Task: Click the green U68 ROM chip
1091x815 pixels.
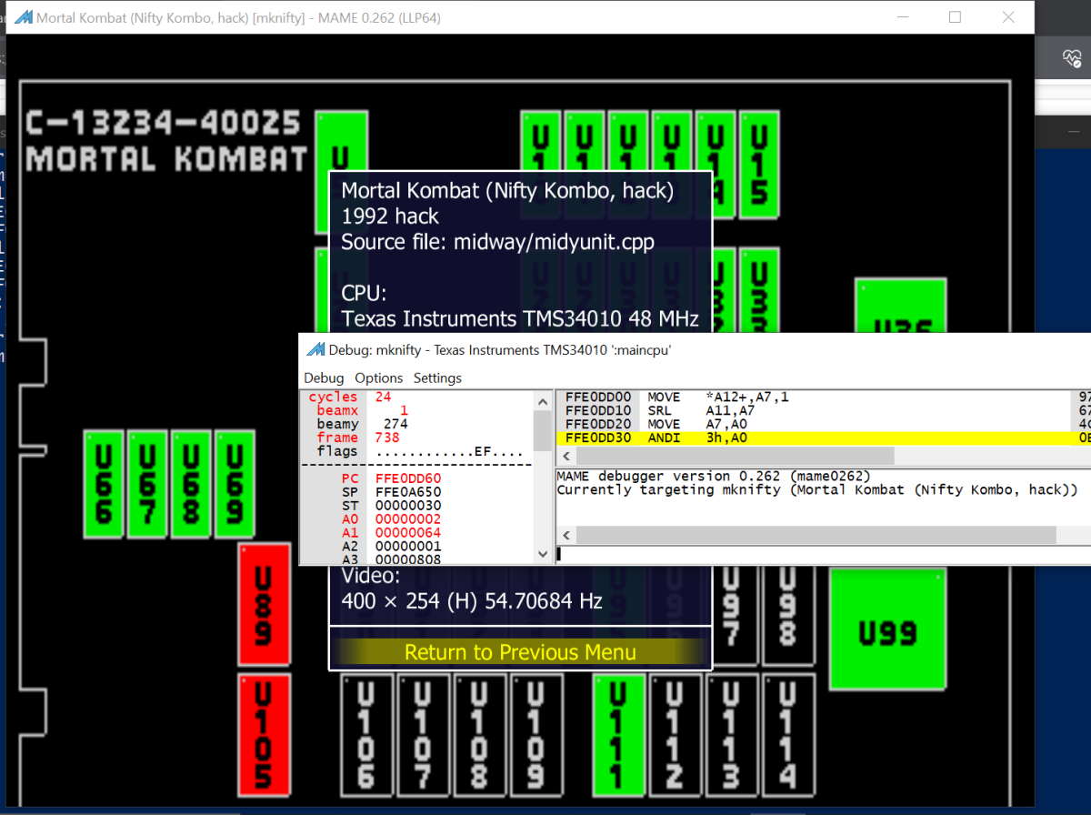Action: coord(191,484)
